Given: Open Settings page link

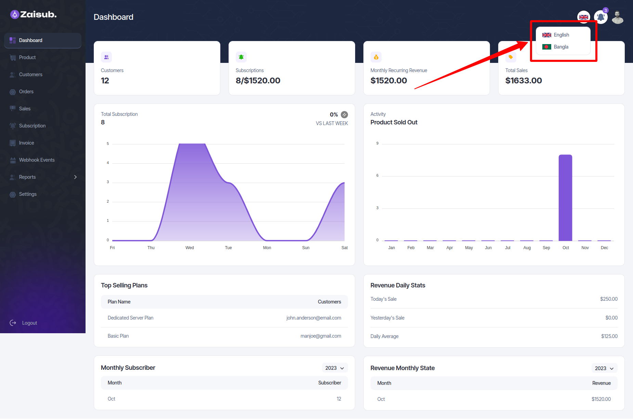Looking at the screenshot, I should pyautogui.click(x=28, y=194).
